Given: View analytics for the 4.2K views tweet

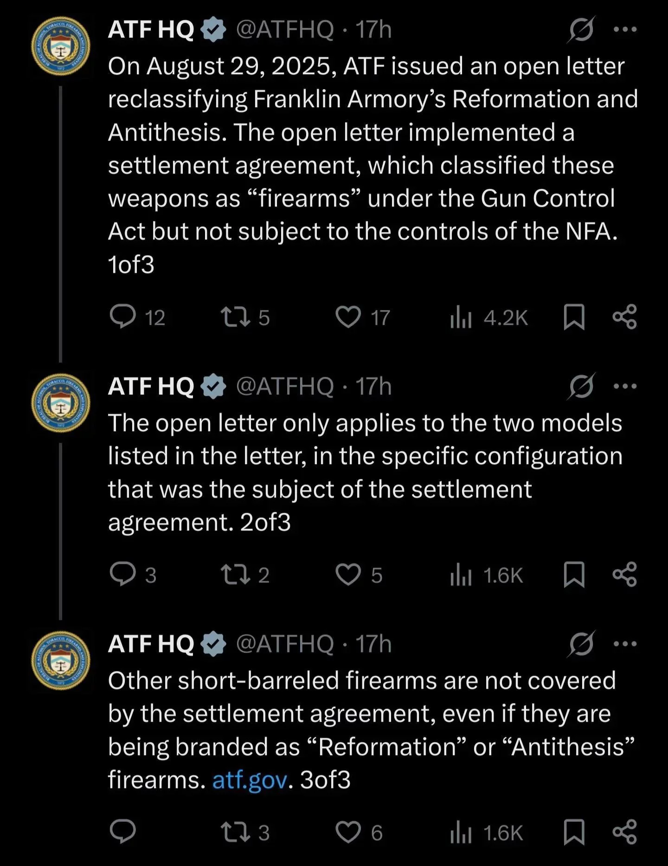Looking at the screenshot, I should 461,318.
